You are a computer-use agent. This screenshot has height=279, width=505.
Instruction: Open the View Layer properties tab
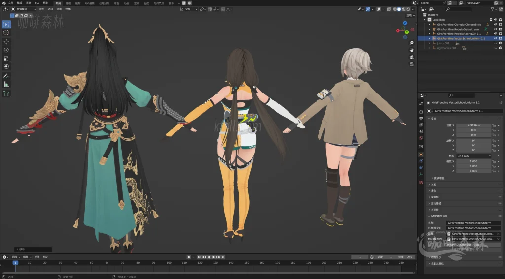point(421,124)
